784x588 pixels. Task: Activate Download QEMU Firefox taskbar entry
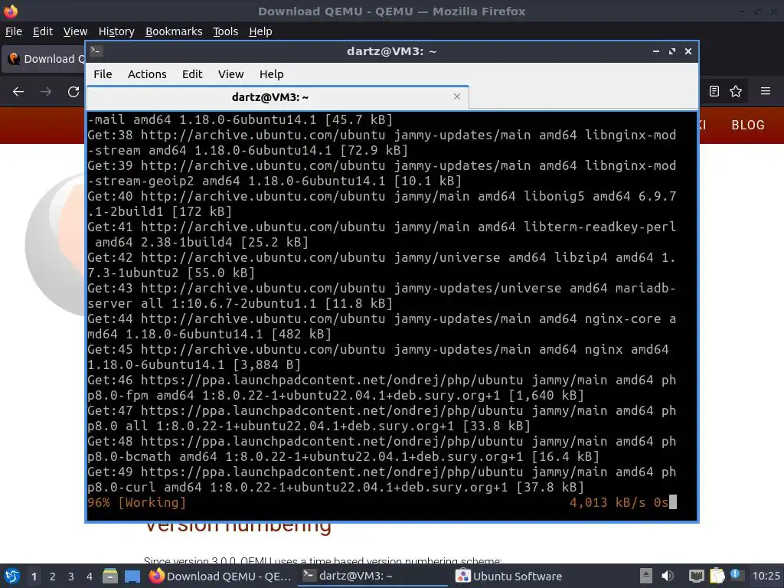pos(220,576)
